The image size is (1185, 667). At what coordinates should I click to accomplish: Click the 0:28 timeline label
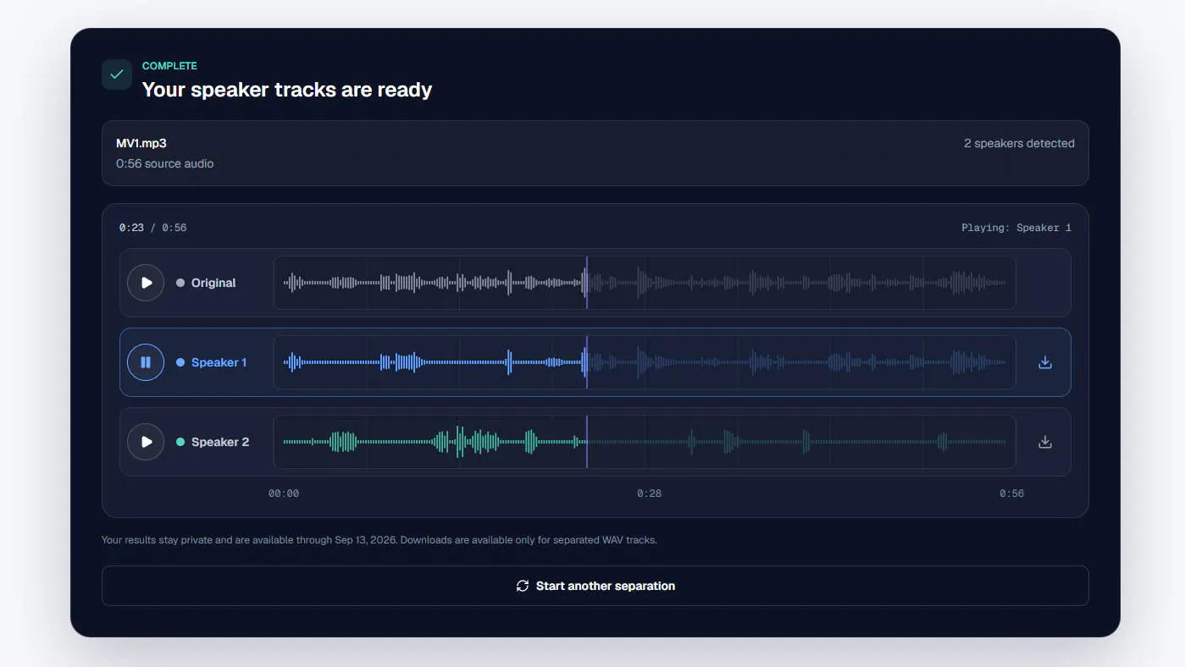650,493
